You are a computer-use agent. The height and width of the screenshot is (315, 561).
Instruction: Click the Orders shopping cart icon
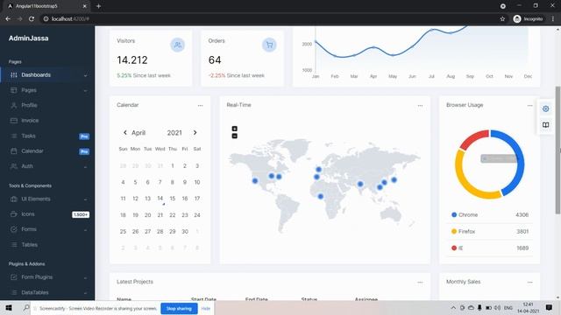click(x=269, y=45)
